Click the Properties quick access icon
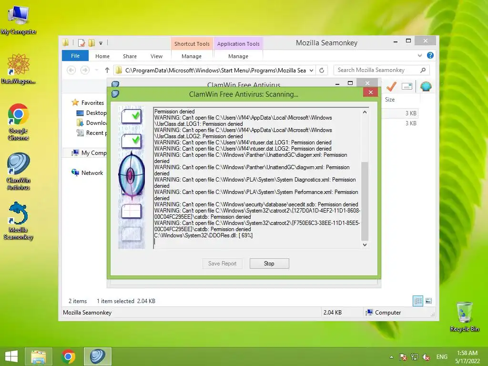This screenshot has width=488, height=366. [81, 43]
